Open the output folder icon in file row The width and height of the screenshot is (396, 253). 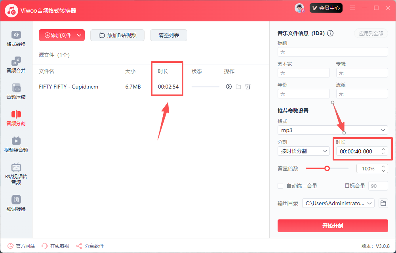pyautogui.click(x=238, y=87)
